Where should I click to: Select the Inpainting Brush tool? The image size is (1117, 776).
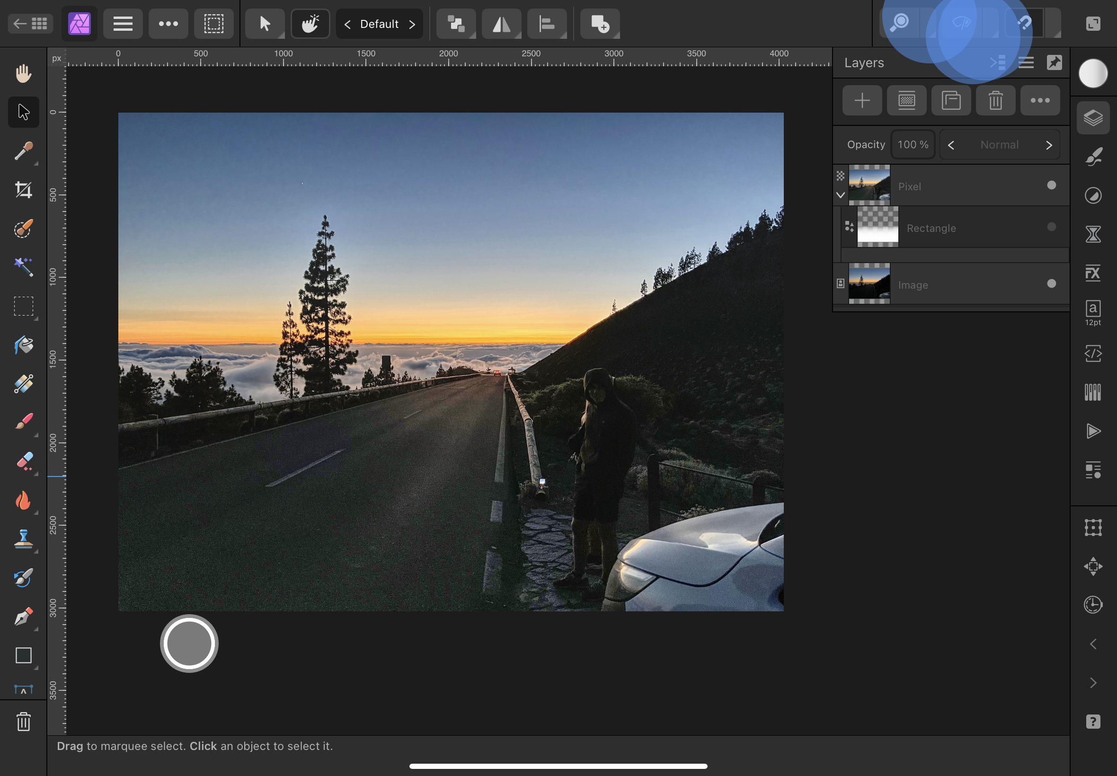[23, 578]
